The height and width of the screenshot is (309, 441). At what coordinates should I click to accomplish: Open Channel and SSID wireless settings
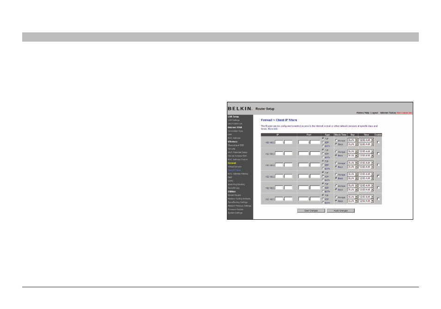click(x=236, y=146)
